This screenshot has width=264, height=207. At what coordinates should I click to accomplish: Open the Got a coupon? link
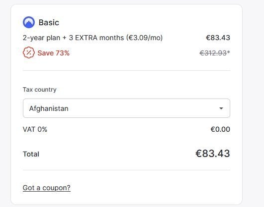[x=46, y=188]
